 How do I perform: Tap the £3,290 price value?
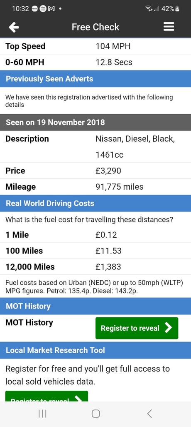pyautogui.click(x=108, y=171)
